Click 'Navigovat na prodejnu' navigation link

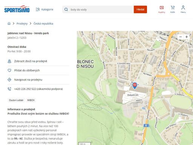(x=38, y=80)
